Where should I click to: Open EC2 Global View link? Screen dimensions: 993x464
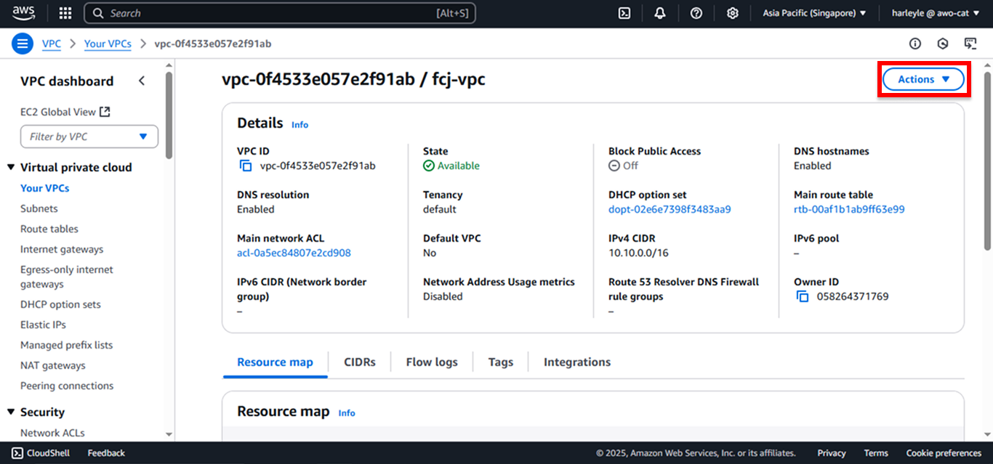pos(65,112)
